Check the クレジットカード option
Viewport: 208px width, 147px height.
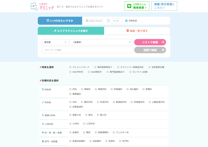70,67
